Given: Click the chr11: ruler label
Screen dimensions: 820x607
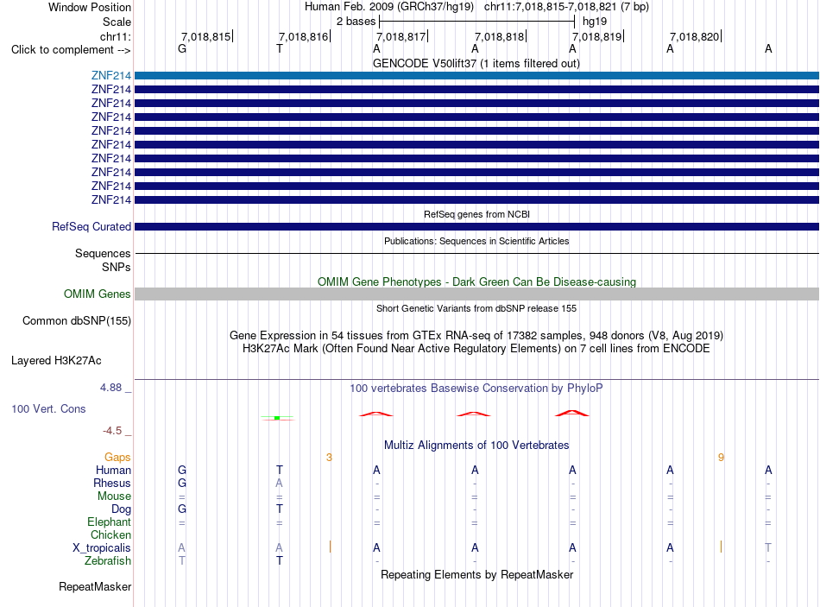Looking at the screenshot, I should coord(115,36).
